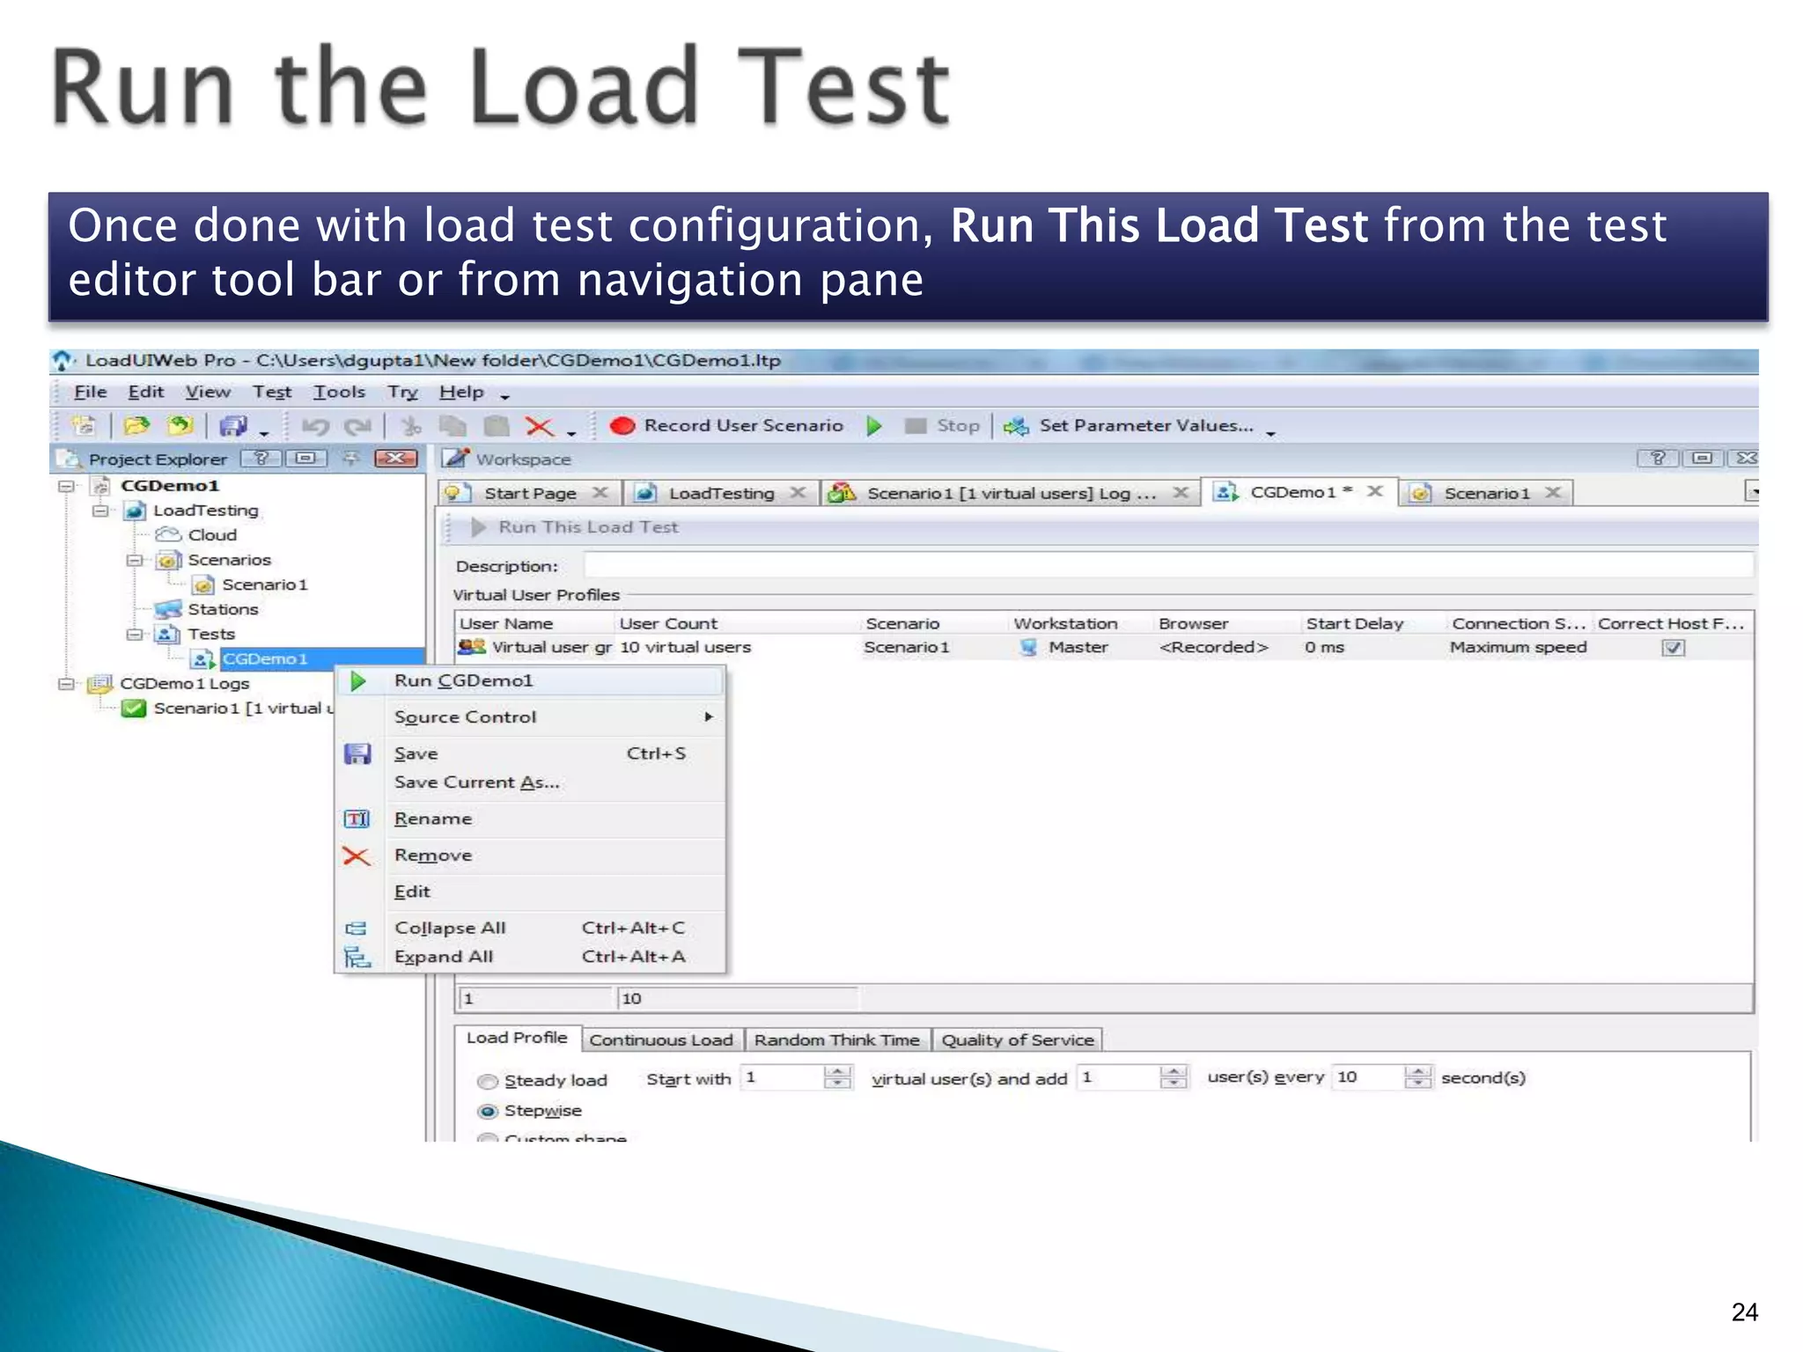Click the Paste toolbar icon
This screenshot has height=1352, width=1803.
pos(497,427)
